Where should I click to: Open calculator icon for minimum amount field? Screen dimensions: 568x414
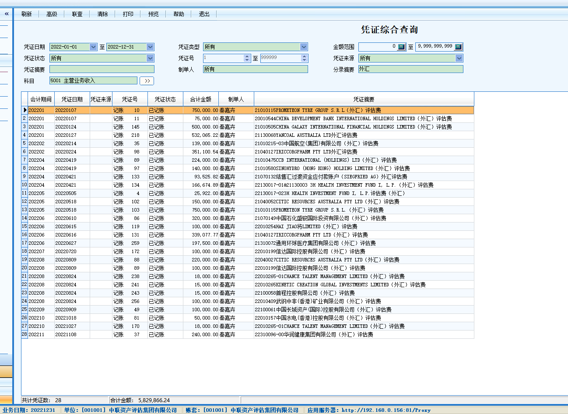[401, 47]
